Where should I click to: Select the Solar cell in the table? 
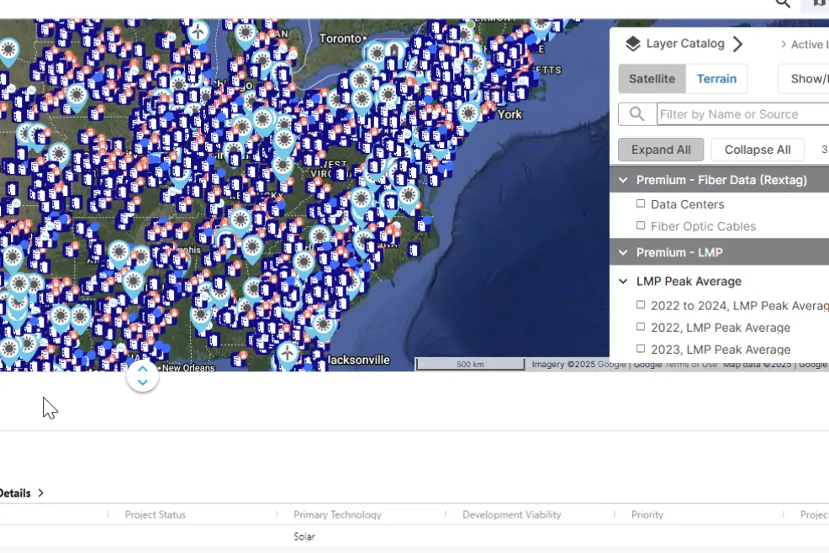(304, 536)
